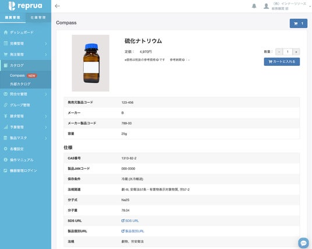Expand the 製品マスタ sidebar chevron
Screen dimensions: 312x249
pos(46,138)
